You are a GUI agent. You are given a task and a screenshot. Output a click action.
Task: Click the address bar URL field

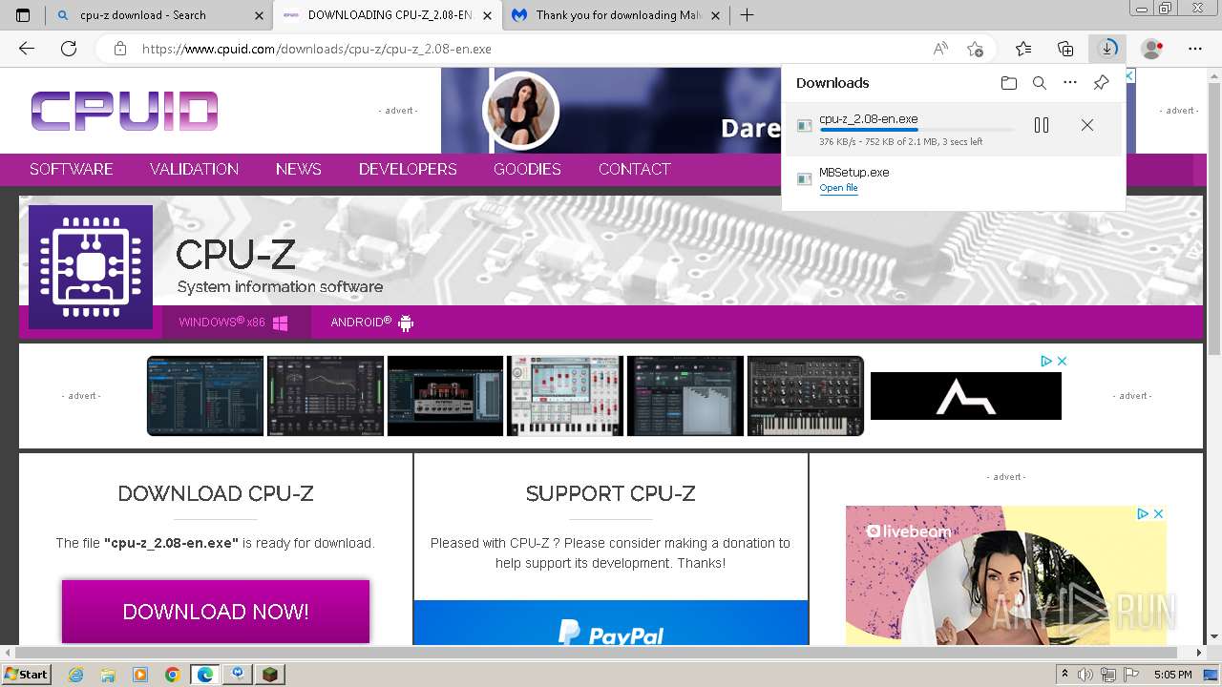[530, 49]
